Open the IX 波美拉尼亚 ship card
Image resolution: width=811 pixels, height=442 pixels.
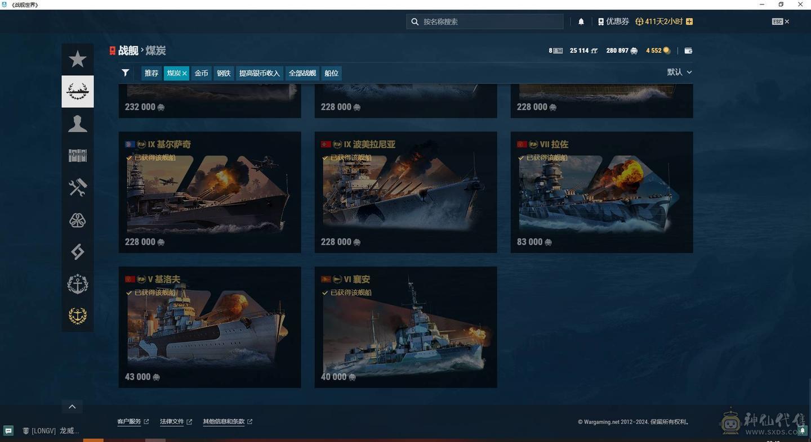[x=405, y=192]
